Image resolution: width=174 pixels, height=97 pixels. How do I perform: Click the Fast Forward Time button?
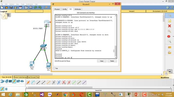pyautogui.click(x=33, y=77)
